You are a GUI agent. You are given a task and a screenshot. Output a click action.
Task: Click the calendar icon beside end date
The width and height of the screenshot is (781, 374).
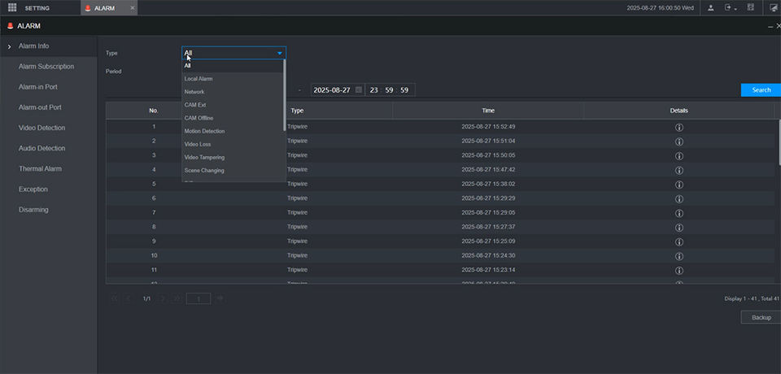tap(358, 89)
